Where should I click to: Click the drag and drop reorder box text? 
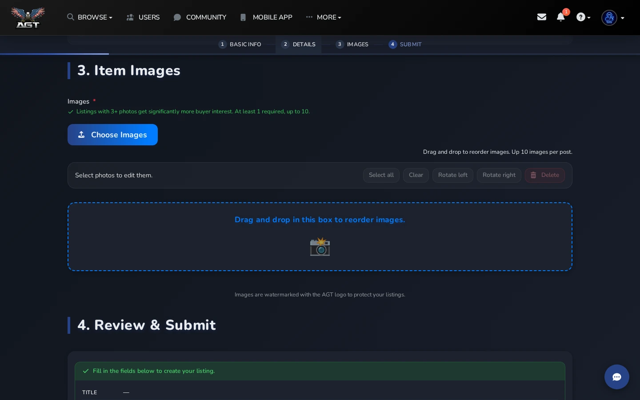[320, 220]
